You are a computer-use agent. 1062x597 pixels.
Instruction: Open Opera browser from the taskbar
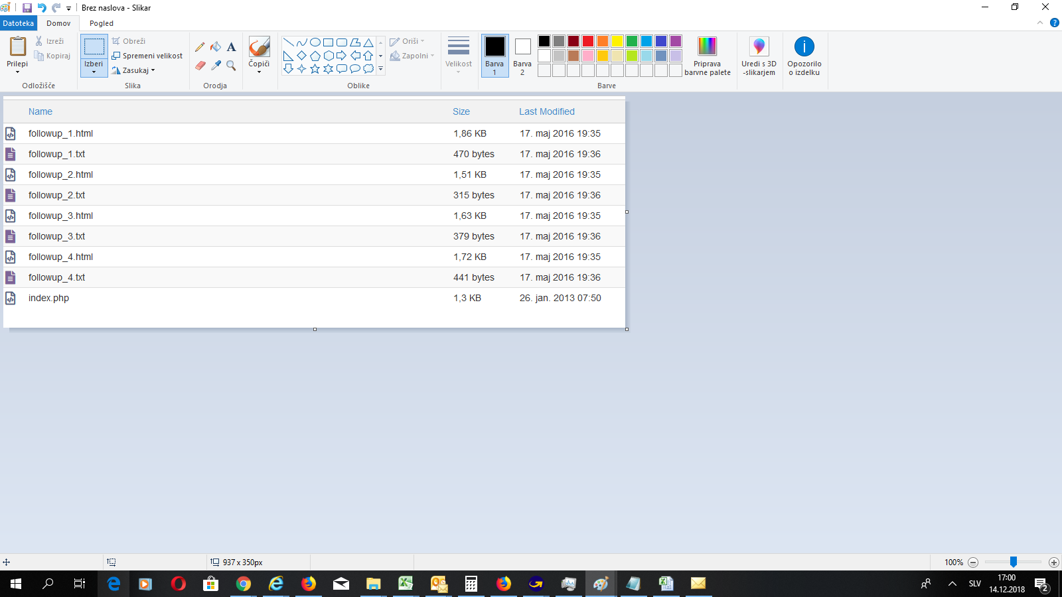click(x=179, y=584)
